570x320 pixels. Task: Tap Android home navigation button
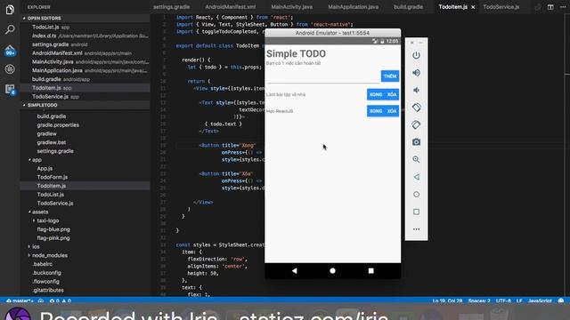click(332, 270)
